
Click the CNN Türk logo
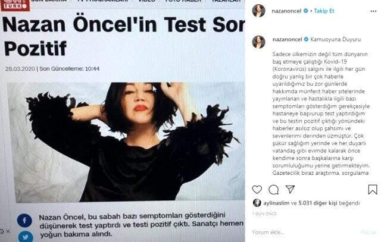click(x=15, y=5)
